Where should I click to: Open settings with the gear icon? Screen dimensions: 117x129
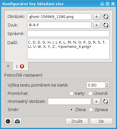8,121
